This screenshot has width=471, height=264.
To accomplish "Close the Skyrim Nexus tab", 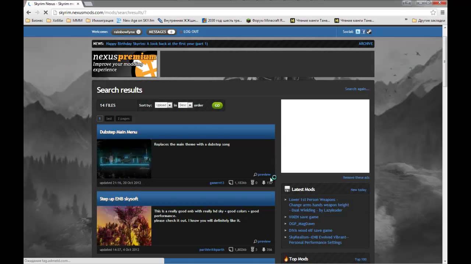I will click(78, 4).
